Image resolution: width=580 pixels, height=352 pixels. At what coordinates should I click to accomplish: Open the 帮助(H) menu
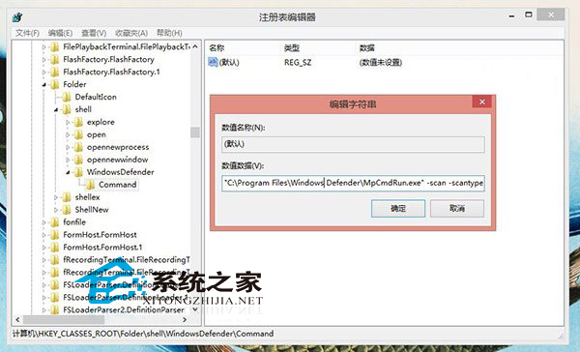click(x=169, y=33)
